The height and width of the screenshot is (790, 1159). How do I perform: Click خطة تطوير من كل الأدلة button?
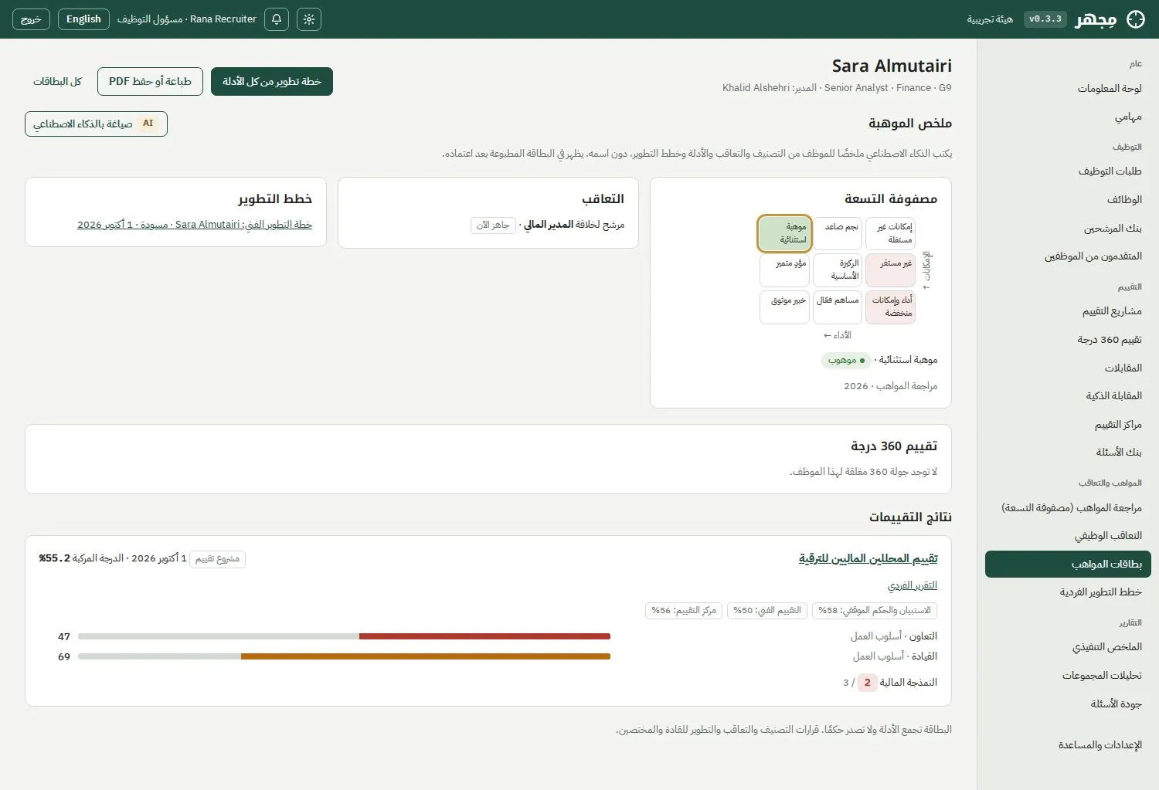coord(272,81)
